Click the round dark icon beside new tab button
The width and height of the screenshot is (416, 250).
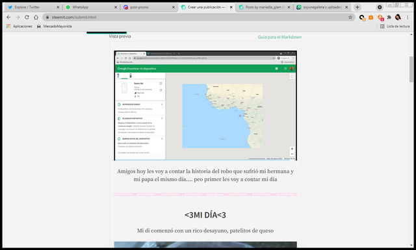tap(380, 7)
